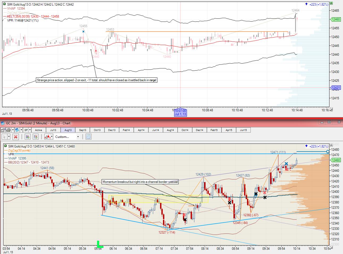Click the 12464 peak label on top chart
343x254 pixels.
(x=295, y=10)
